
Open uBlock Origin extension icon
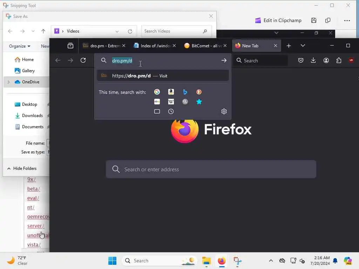[351, 60]
